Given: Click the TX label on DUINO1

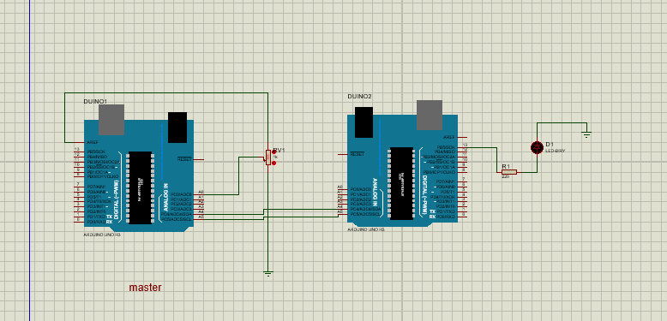Looking at the screenshot, I should click(x=110, y=217).
